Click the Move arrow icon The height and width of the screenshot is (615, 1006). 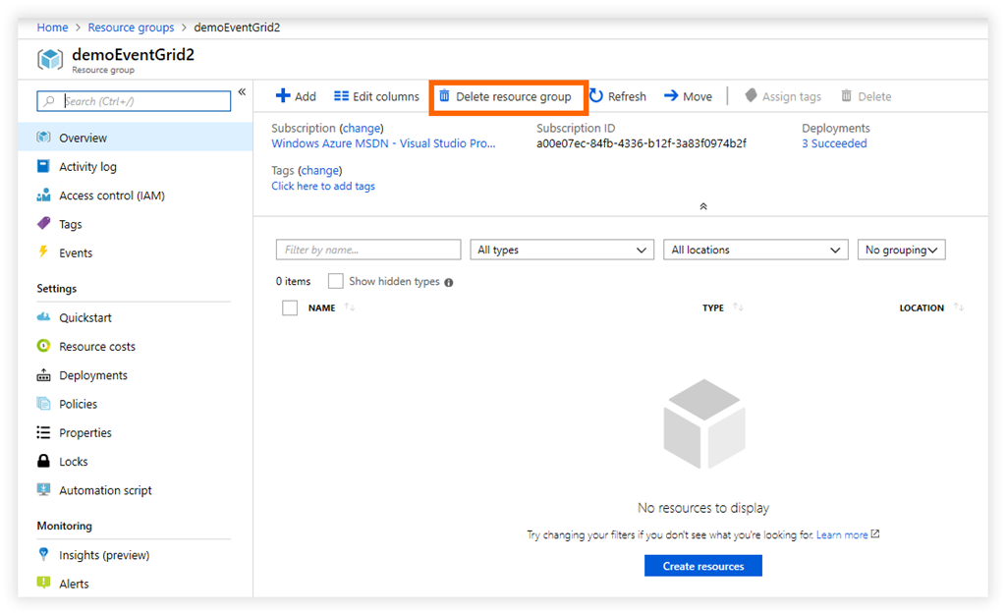click(671, 96)
